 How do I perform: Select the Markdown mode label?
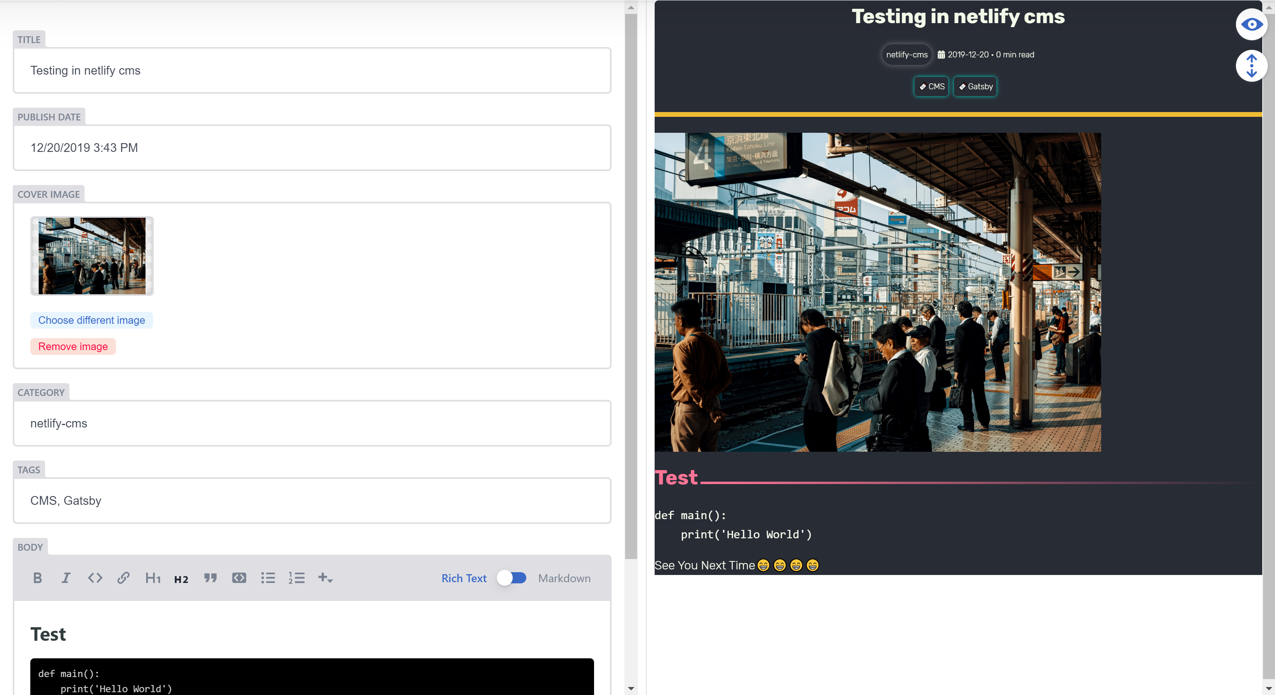point(564,578)
